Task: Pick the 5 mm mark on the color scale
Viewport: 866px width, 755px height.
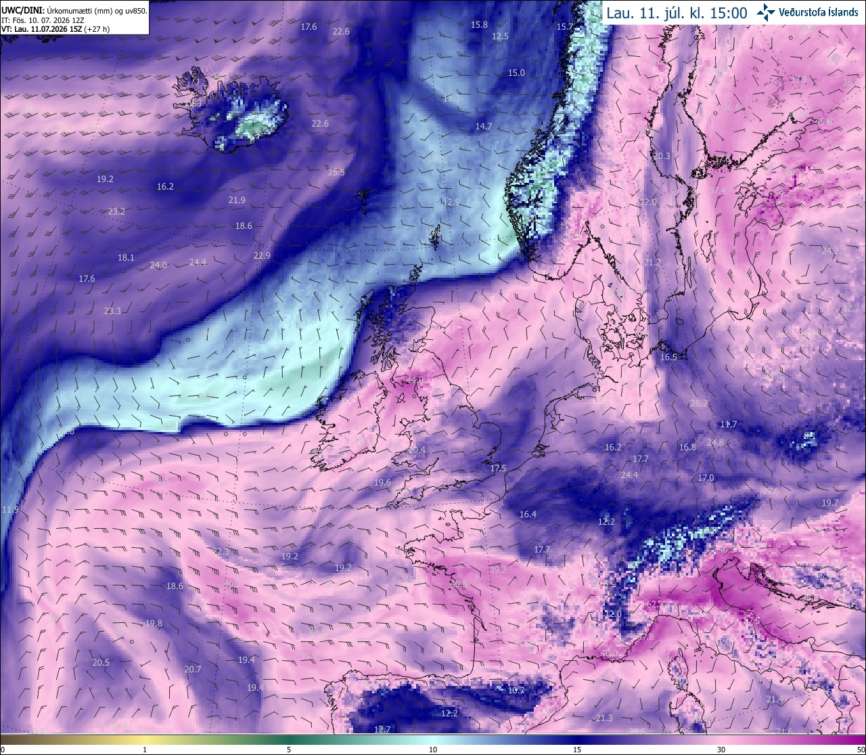Action: tap(289, 750)
